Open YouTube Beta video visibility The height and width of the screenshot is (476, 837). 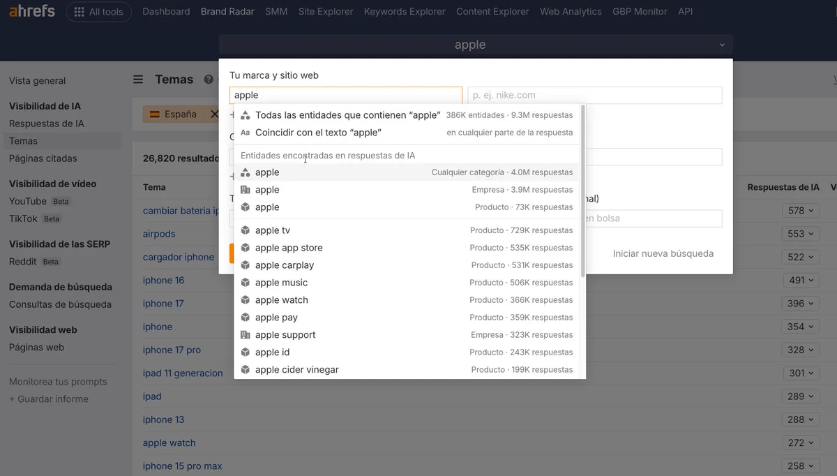click(x=40, y=201)
